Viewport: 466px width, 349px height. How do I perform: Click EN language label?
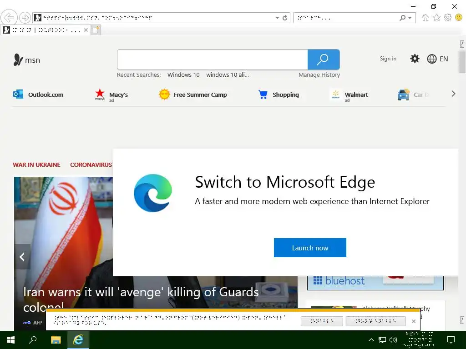(444, 59)
